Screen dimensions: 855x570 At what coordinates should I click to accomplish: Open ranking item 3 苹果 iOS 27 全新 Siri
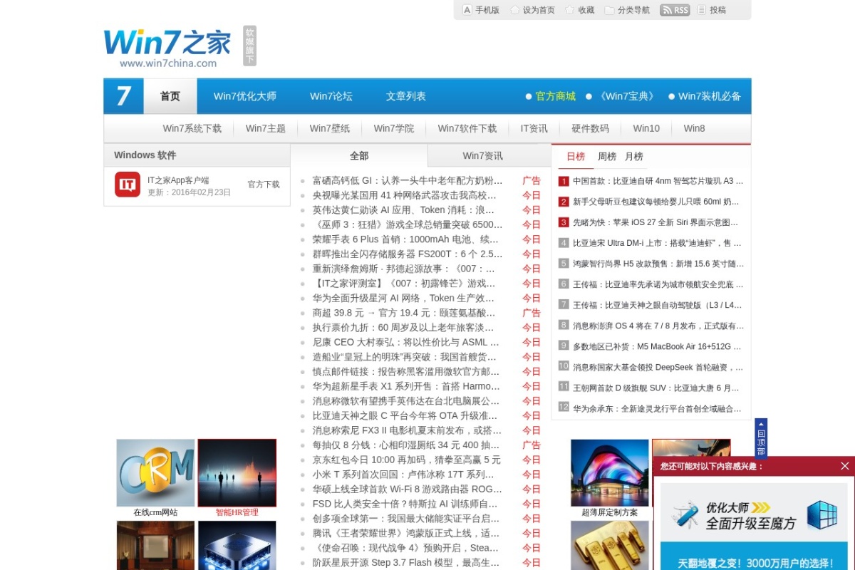pos(655,222)
